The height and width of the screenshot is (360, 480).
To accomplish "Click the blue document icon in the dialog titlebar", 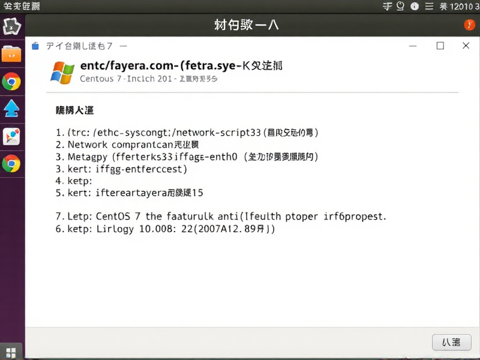I will (35, 45).
